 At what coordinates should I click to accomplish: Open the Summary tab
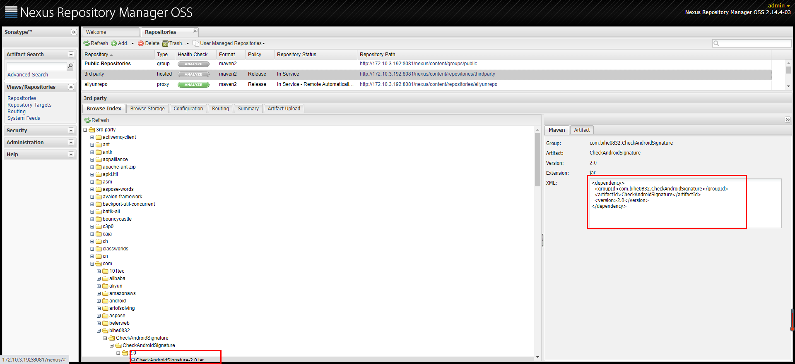248,109
